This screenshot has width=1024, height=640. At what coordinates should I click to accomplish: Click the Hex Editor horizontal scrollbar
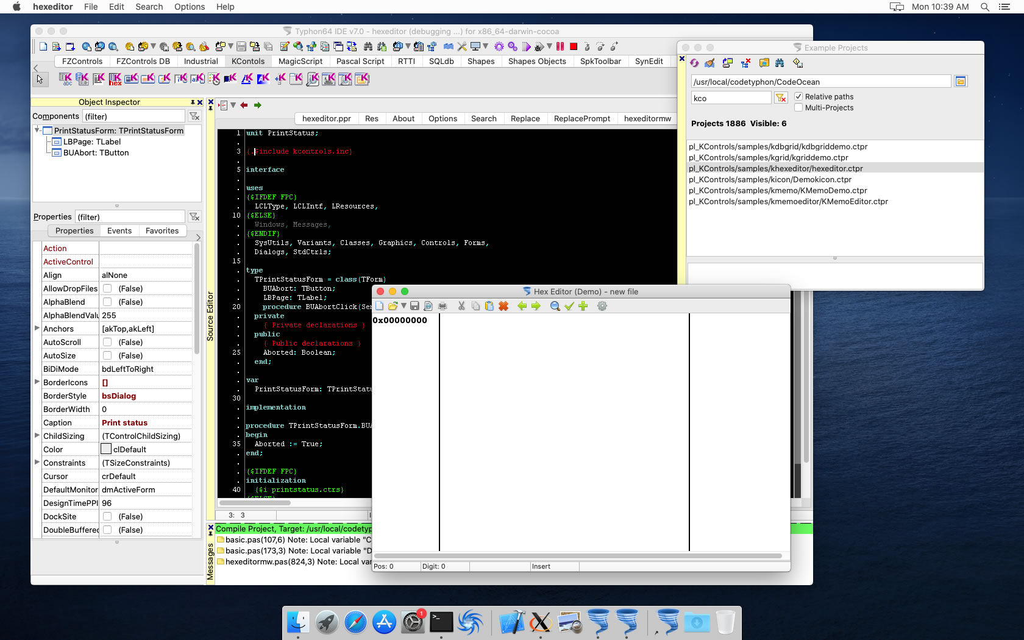578,556
